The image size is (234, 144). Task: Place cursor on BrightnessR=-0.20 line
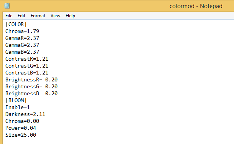click(31, 79)
